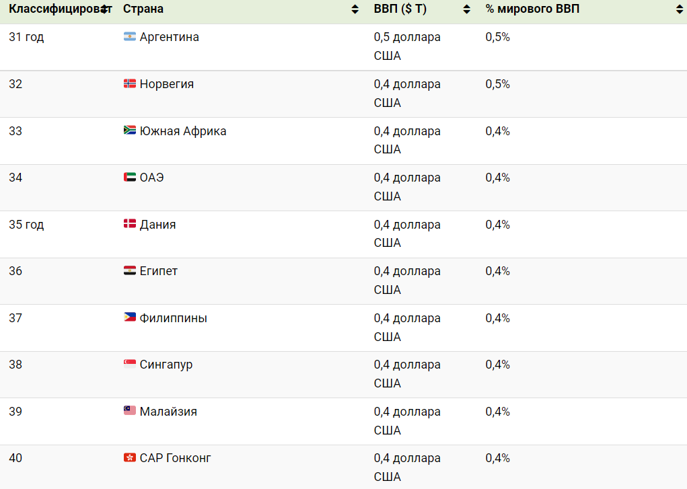The height and width of the screenshot is (489, 687).
Task: Click the ВВП ($ T) header text
Action: 400,9
